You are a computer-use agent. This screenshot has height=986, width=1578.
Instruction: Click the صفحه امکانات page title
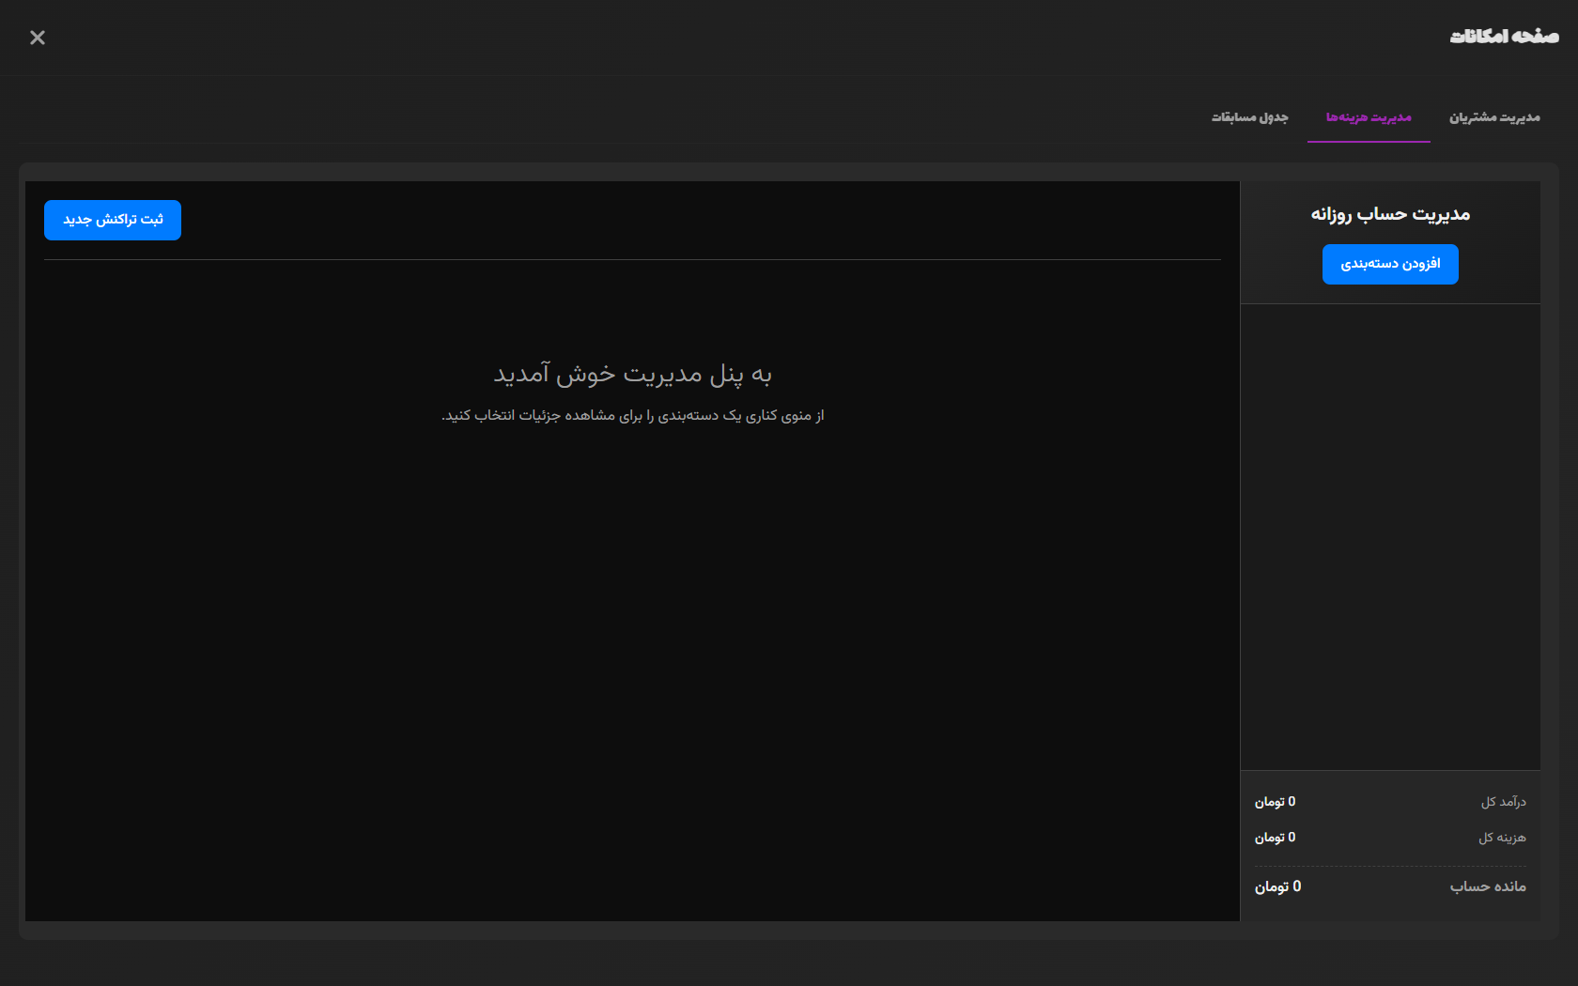1503,37
